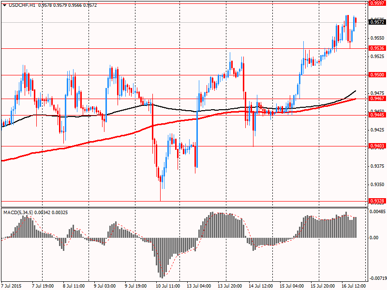
Task: Click the MACD 0.00 scale value
Action: click(374, 238)
